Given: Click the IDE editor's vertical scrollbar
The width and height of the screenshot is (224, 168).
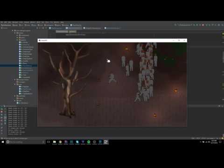Looking at the screenshot, I should point(223,57).
